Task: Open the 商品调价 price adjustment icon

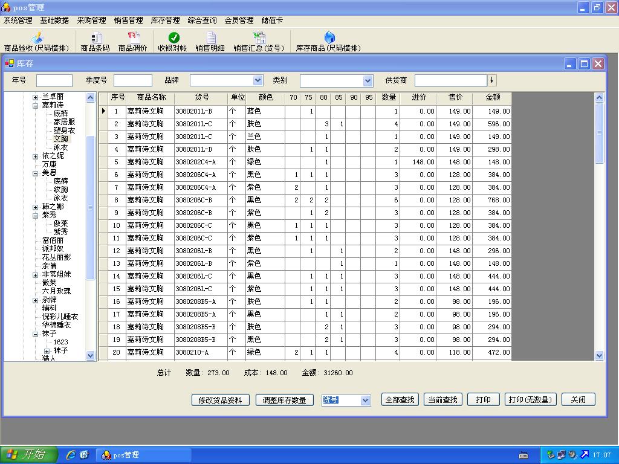Action: (x=133, y=38)
